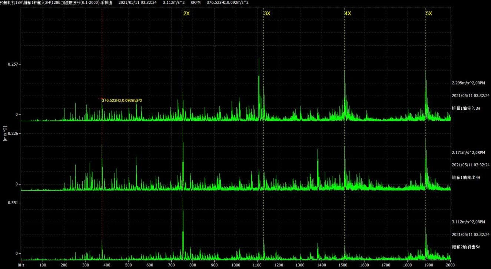491x269 pixels.
Task: Select the 4X harmonic marker label
Action: coord(348,13)
